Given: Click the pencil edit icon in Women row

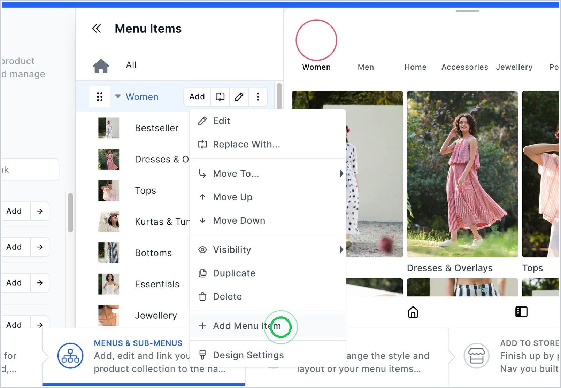Looking at the screenshot, I should pyautogui.click(x=239, y=96).
